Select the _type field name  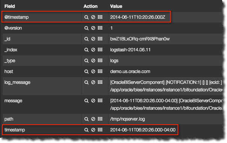(10, 61)
